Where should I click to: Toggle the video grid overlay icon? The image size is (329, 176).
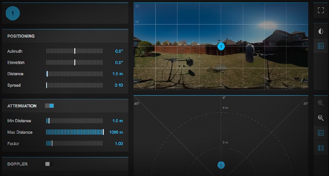(x=321, y=46)
